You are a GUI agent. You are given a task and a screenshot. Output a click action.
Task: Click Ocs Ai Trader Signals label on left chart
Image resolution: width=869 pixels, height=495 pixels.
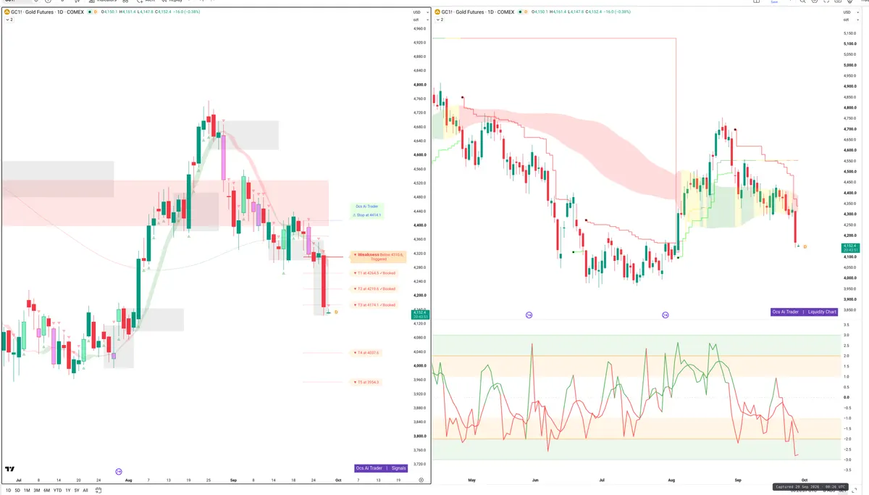[x=382, y=468]
